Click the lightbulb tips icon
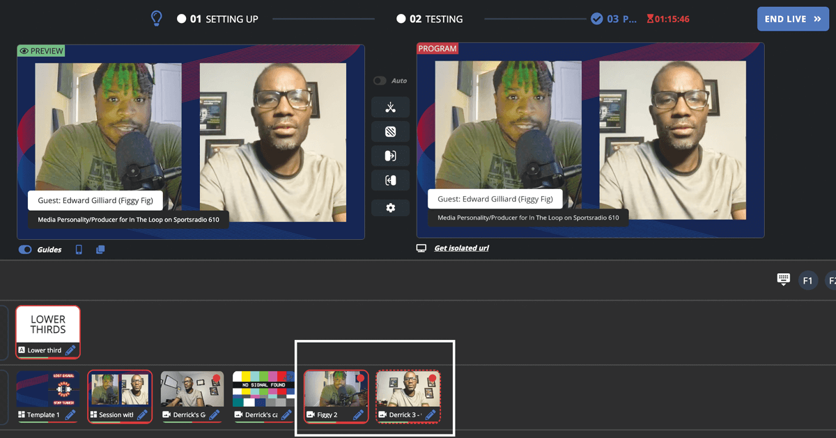The image size is (836, 438). 157,19
